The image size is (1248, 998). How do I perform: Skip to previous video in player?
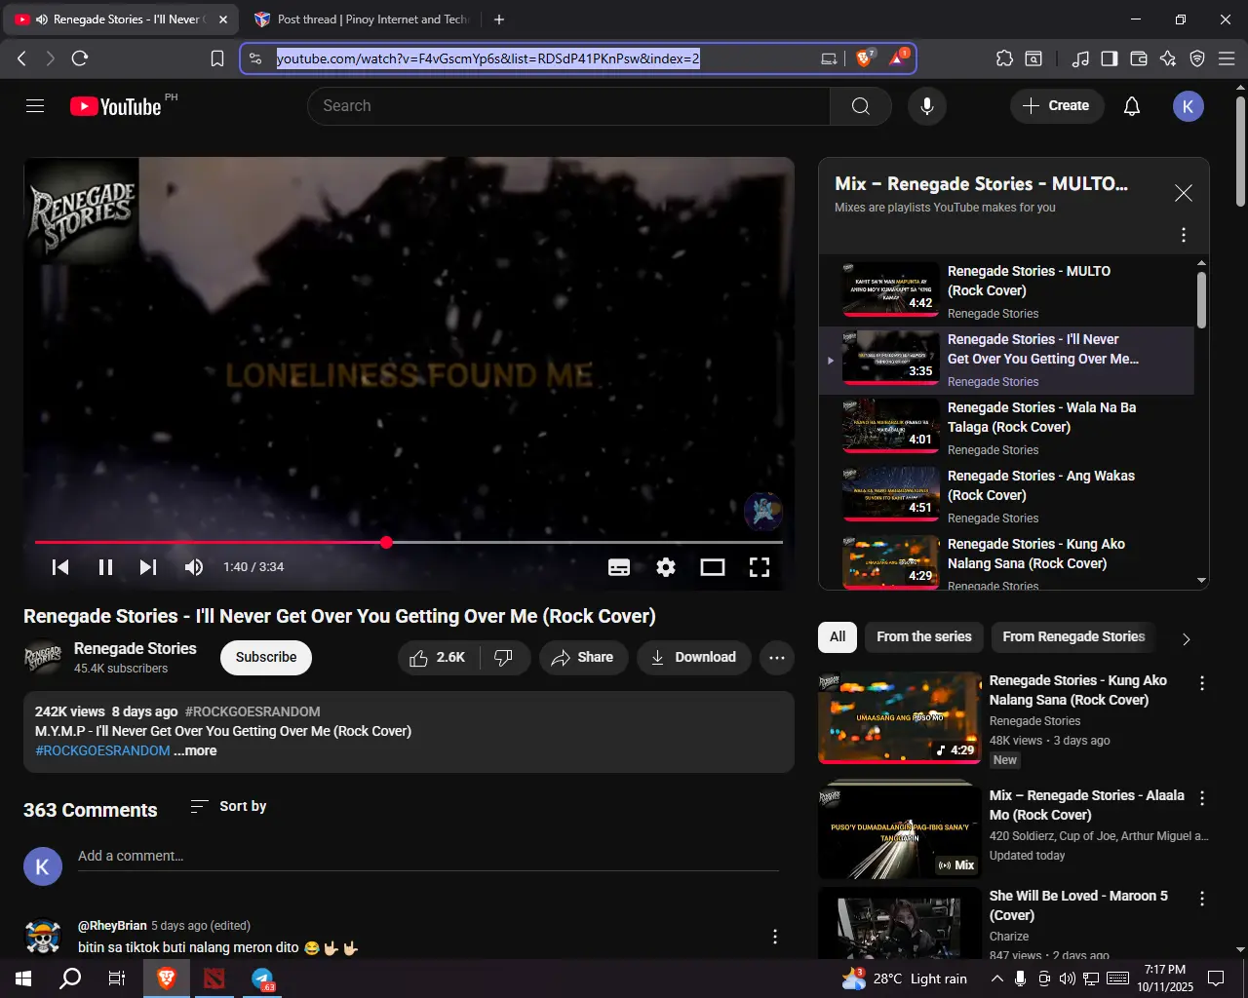tap(60, 567)
